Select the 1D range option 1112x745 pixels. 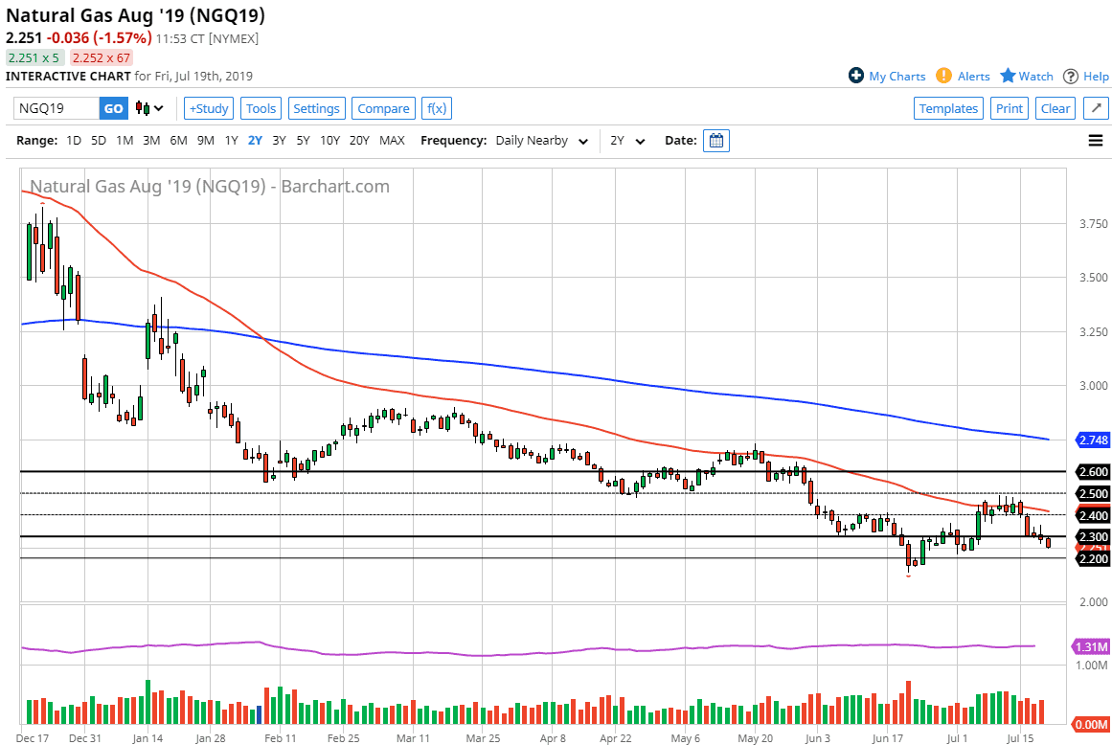[x=74, y=141]
